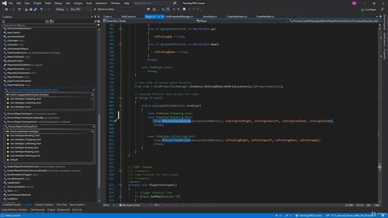Select ProcessPlayerClickInputSeed method
The width and height of the screenshot is (388, 218).
point(22,122)
